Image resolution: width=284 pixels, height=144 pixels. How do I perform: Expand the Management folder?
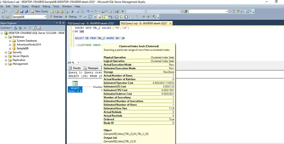pos(6,64)
